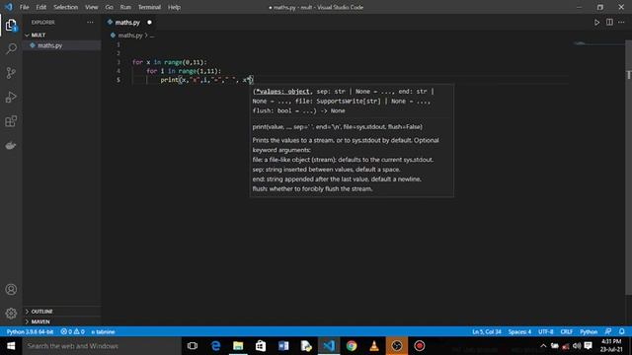This screenshot has width=632, height=355.
Task: Open Action Center notifications icon
Action: [x=589, y=346]
